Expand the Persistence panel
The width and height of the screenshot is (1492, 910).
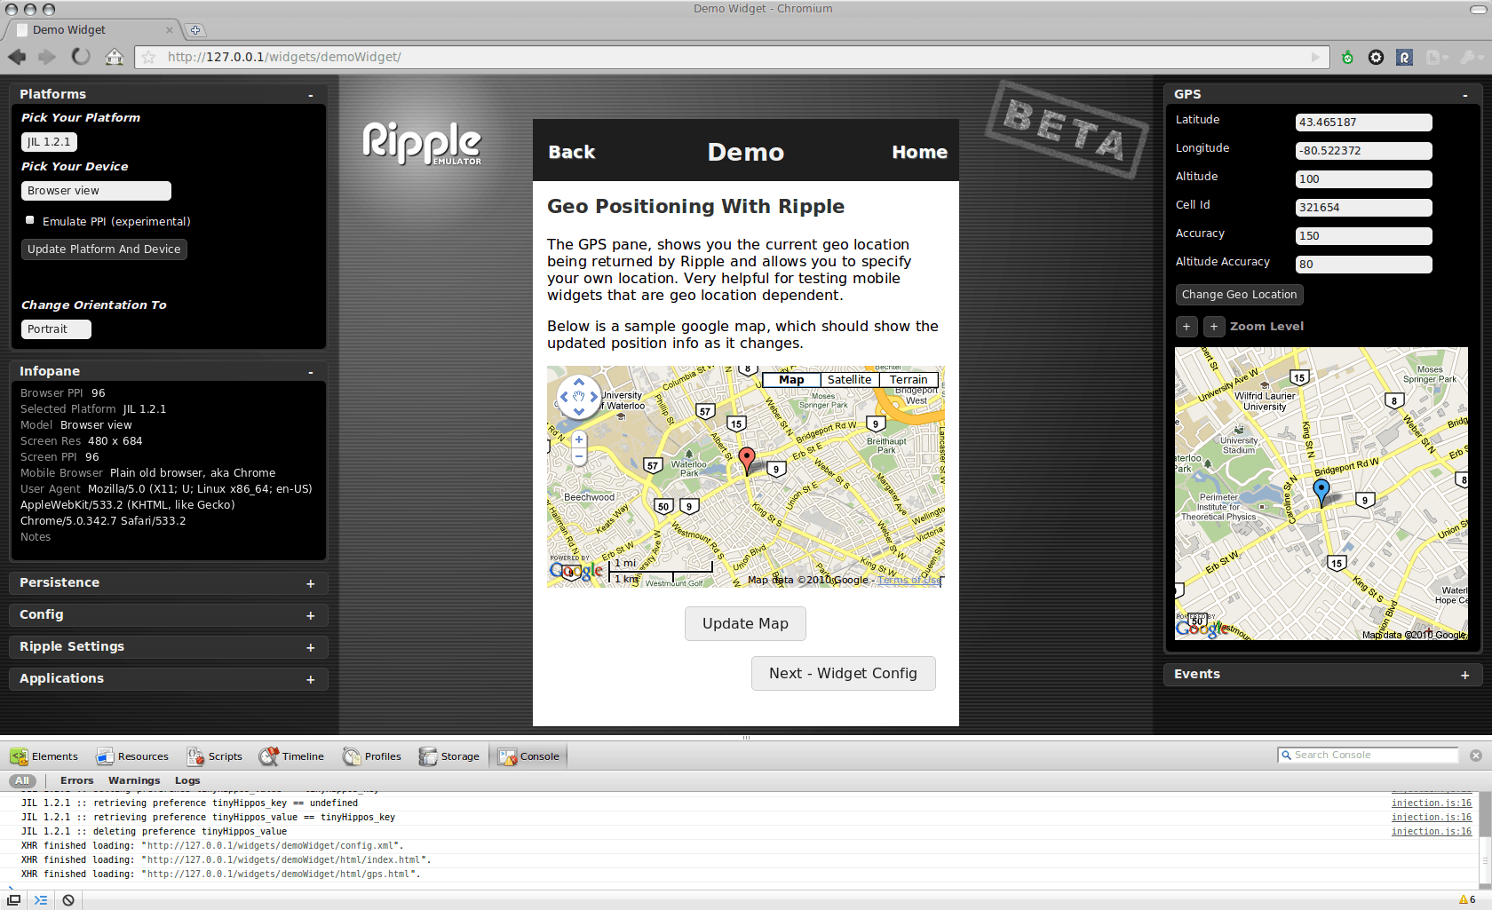310,583
